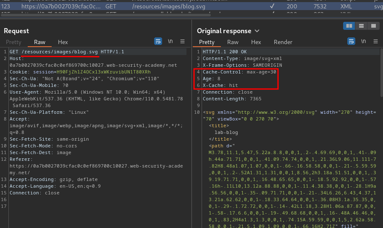Open Response Render tab
The image size is (383, 228).
click(283, 42)
